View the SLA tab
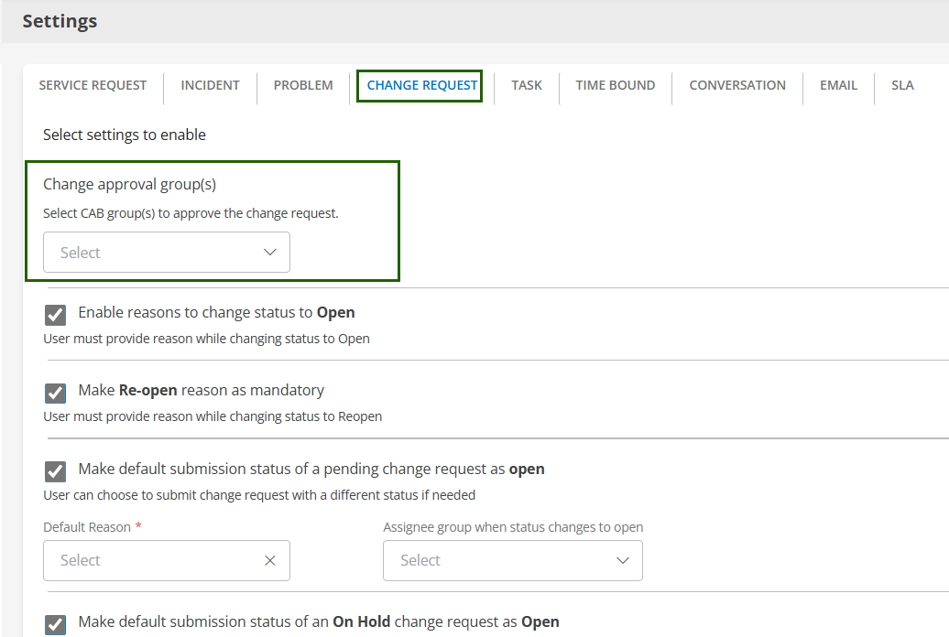949x637 pixels. point(902,85)
